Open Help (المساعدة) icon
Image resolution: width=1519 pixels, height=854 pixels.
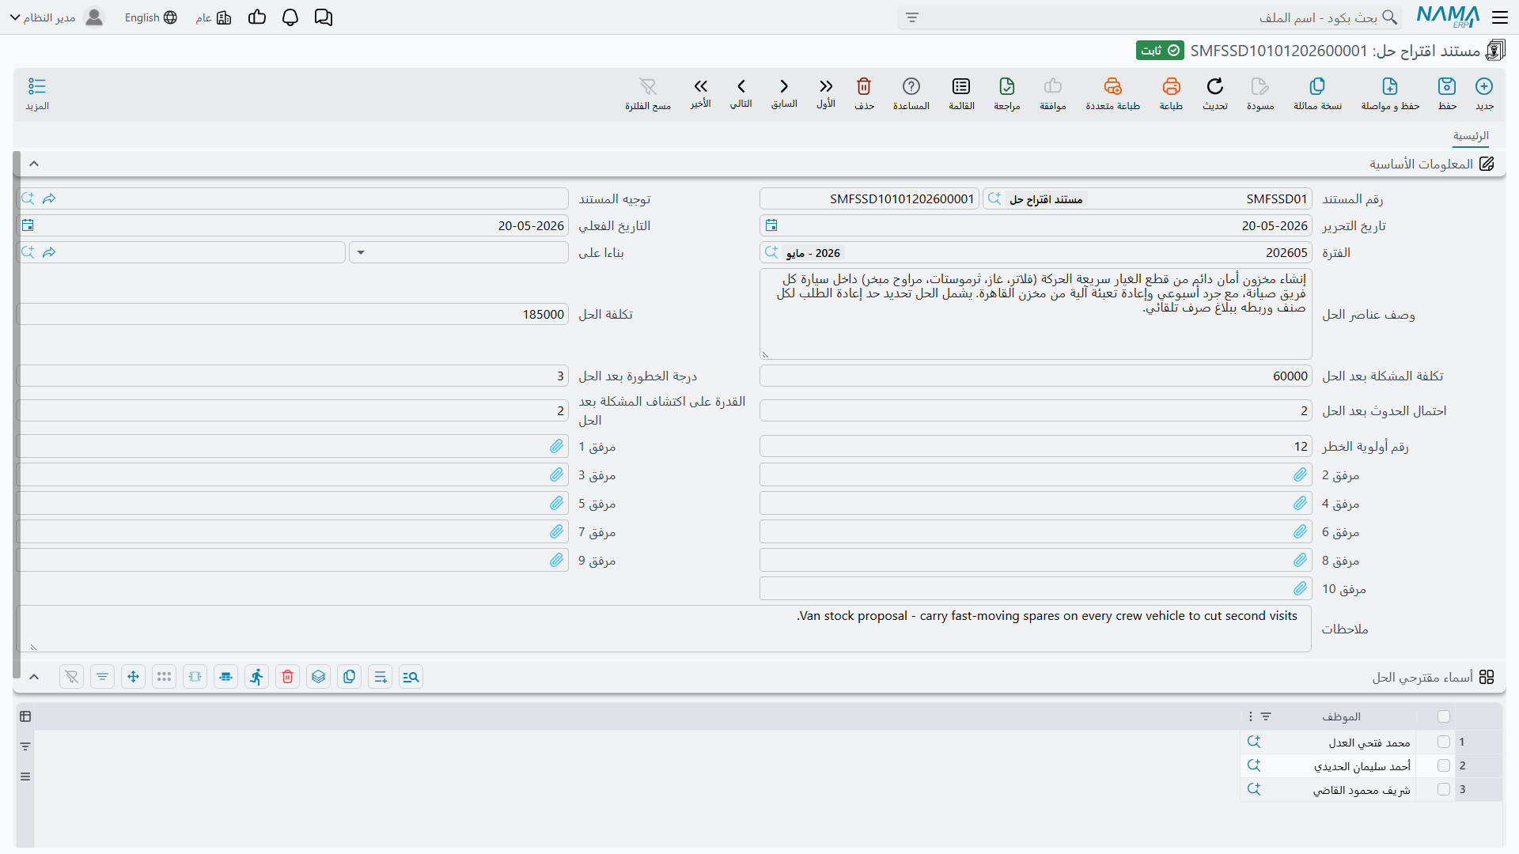click(911, 86)
